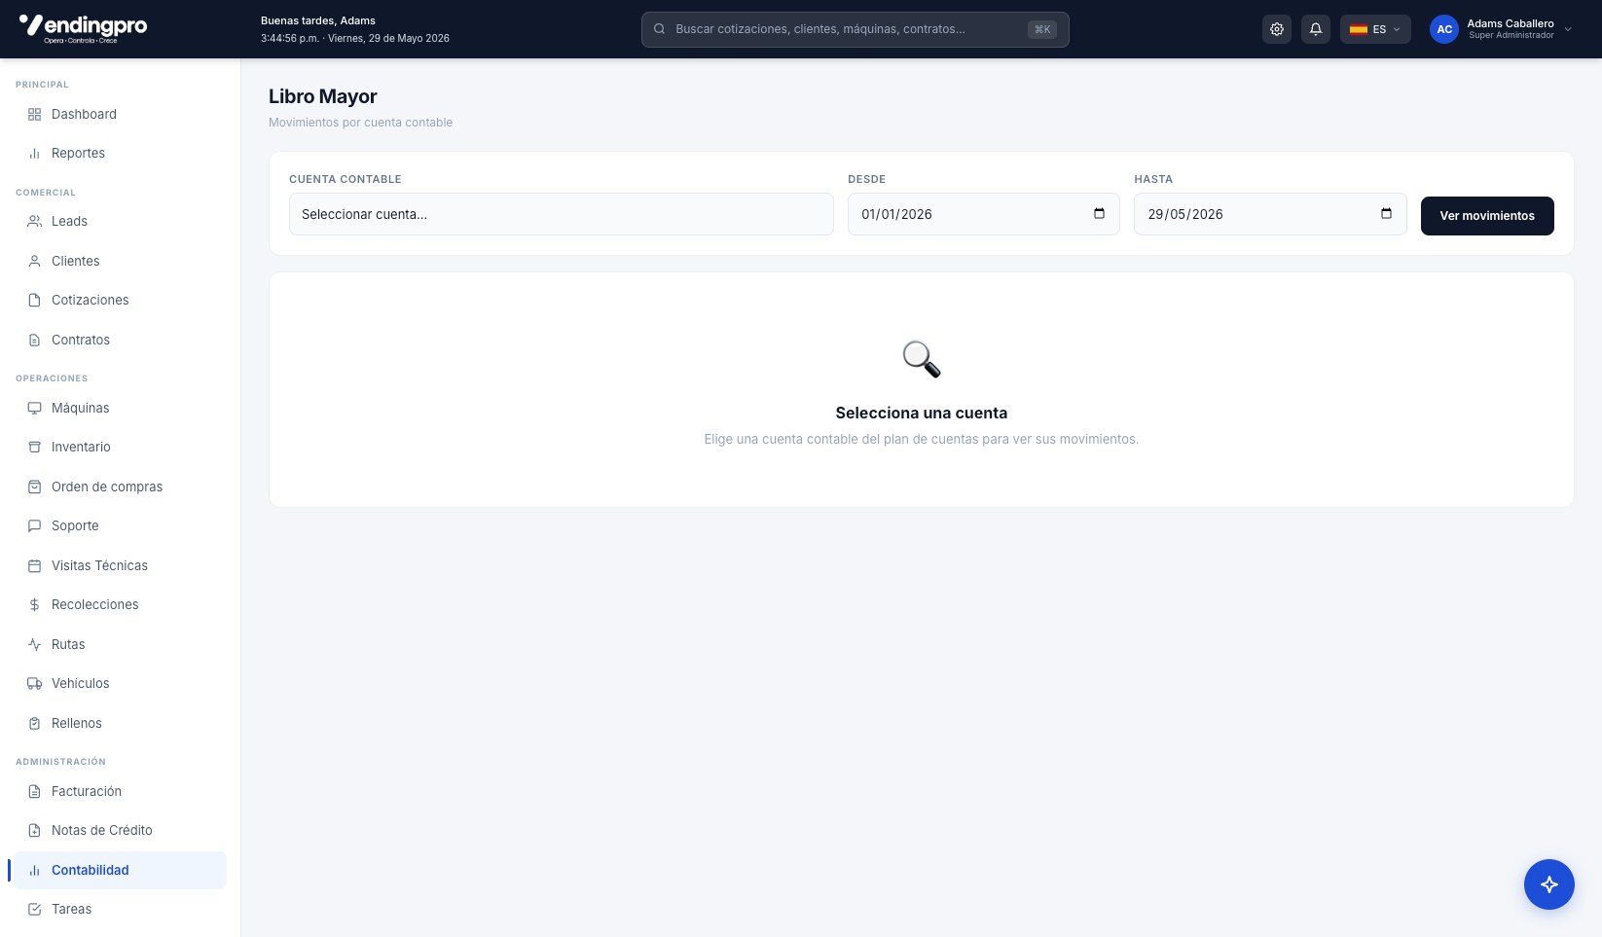Image resolution: width=1602 pixels, height=937 pixels.
Task: Open the ES language dropdown
Action: pos(1375,29)
